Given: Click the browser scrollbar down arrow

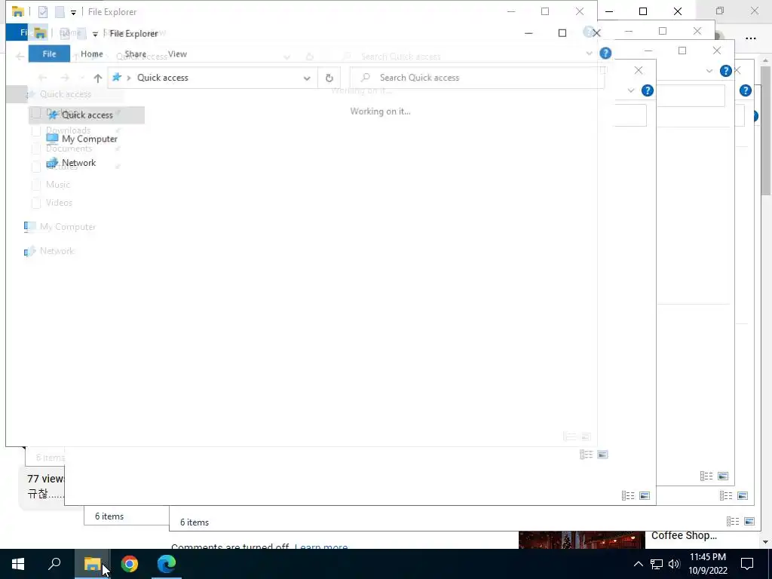Looking at the screenshot, I should (765, 542).
